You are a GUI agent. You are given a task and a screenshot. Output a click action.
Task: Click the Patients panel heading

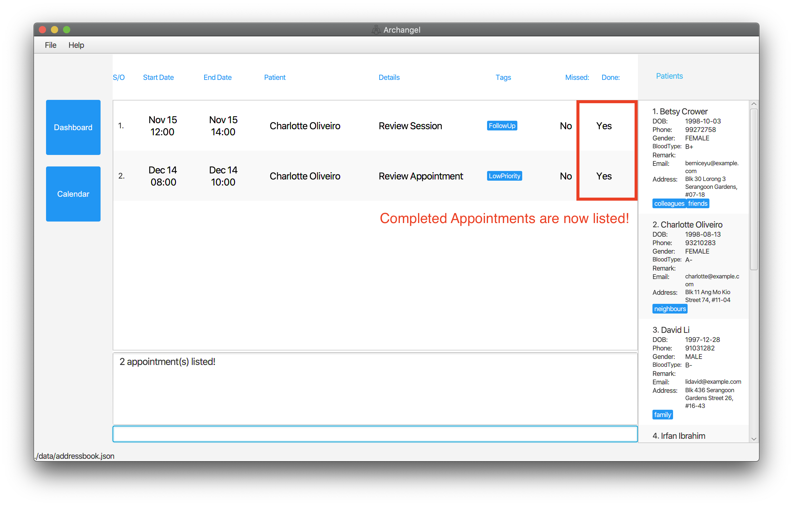(x=669, y=76)
